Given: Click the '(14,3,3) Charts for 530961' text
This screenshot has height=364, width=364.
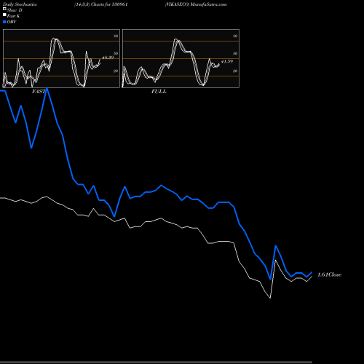Looking at the screenshot, I should point(101,4).
